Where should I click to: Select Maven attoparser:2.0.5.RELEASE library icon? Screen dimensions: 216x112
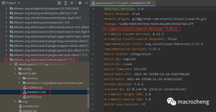coord(12,8)
